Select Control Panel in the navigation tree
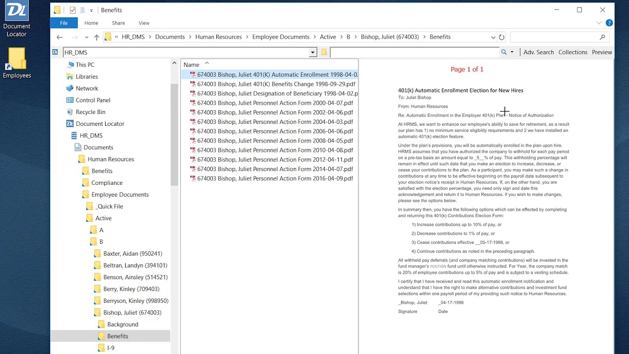 pyautogui.click(x=93, y=100)
